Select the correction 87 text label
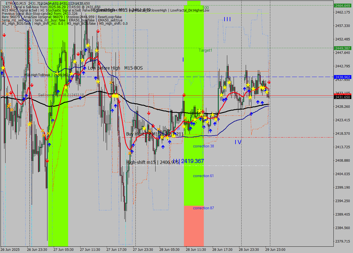The image size is (353, 253). [203, 208]
